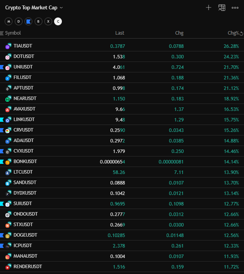The height and width of the screenshot is (274, 244).
Task: Click ICPUSDT change value 0.261
Action: 177,246
